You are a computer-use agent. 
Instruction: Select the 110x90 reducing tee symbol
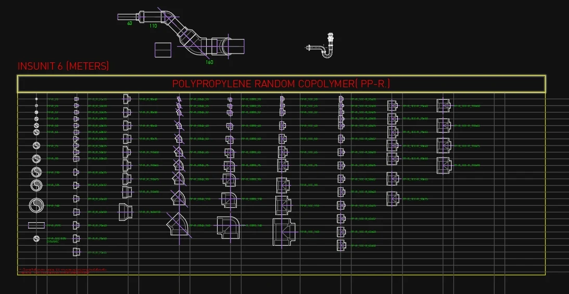point(445,166)
